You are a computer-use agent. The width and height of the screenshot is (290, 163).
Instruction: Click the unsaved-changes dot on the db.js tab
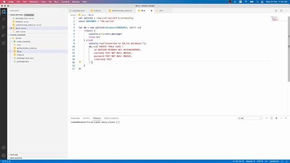click(x=151, y=11)
